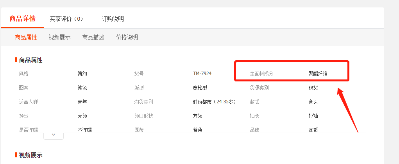Click the 货源类别 label

[x=259, y=88]
